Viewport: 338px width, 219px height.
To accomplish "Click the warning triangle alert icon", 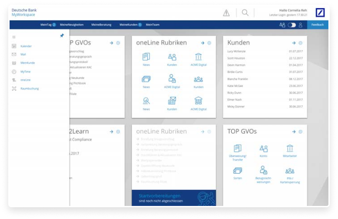I will (x=226, y=13).
